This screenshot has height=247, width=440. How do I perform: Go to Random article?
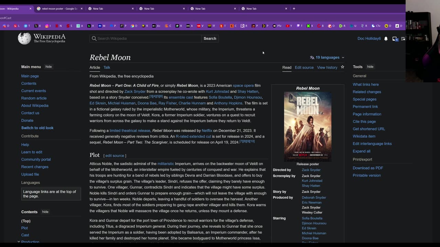[x=34, y=98]
